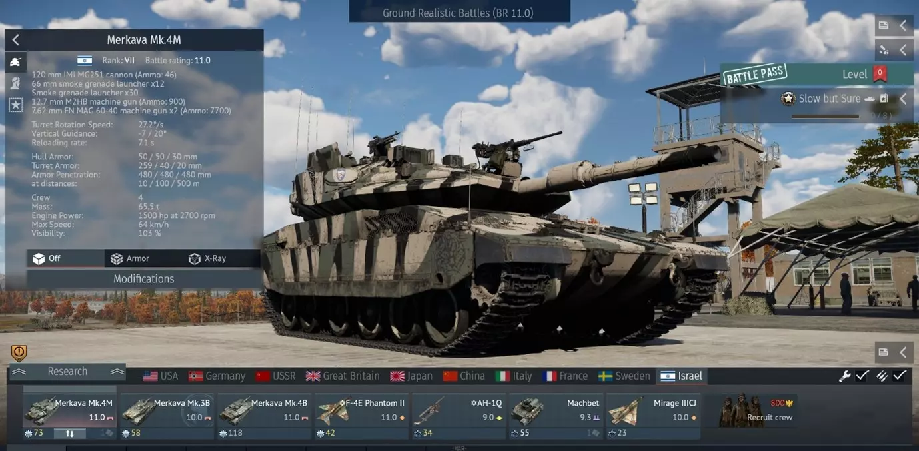Click the star medal icon beside Slow but Sure
919x451 pixels.
[x=788, y=99]
